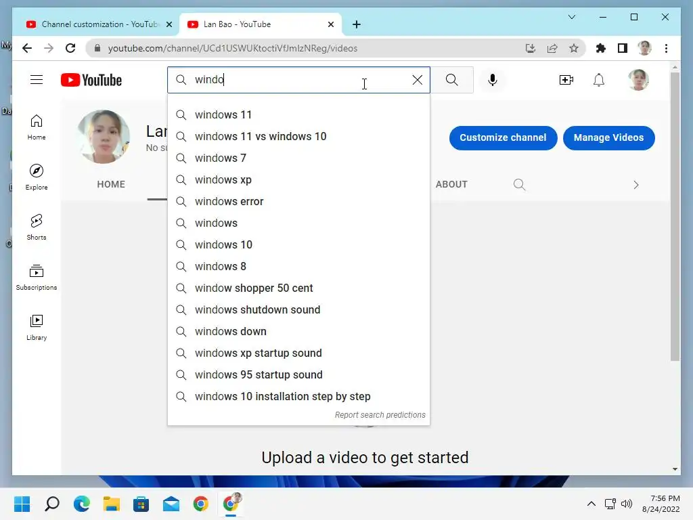This screenshot has width=693, height=520.
Task: Click inside the YouTube search input field
Action: (x=298, y=80)
